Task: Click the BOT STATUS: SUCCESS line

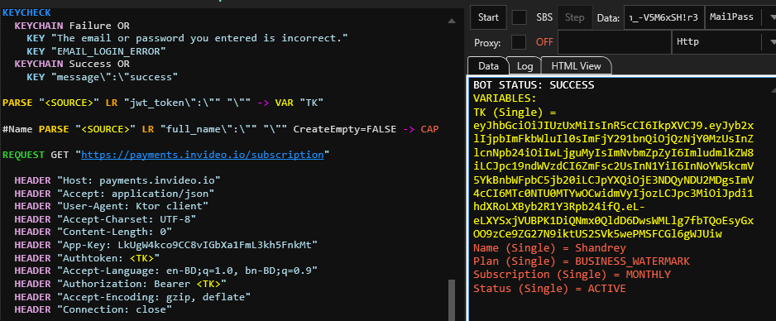Action: (534, 85)
